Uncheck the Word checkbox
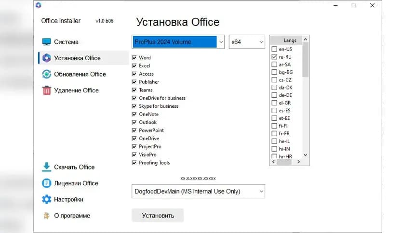 pos(134,58)
